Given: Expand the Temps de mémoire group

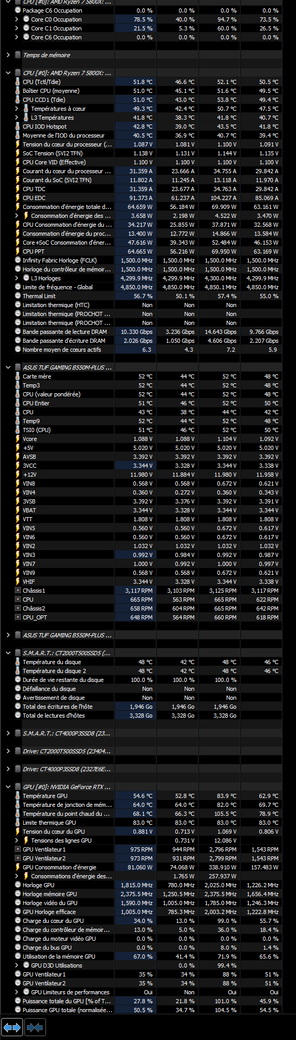Looking at the screenshot, I should [8, 55].
